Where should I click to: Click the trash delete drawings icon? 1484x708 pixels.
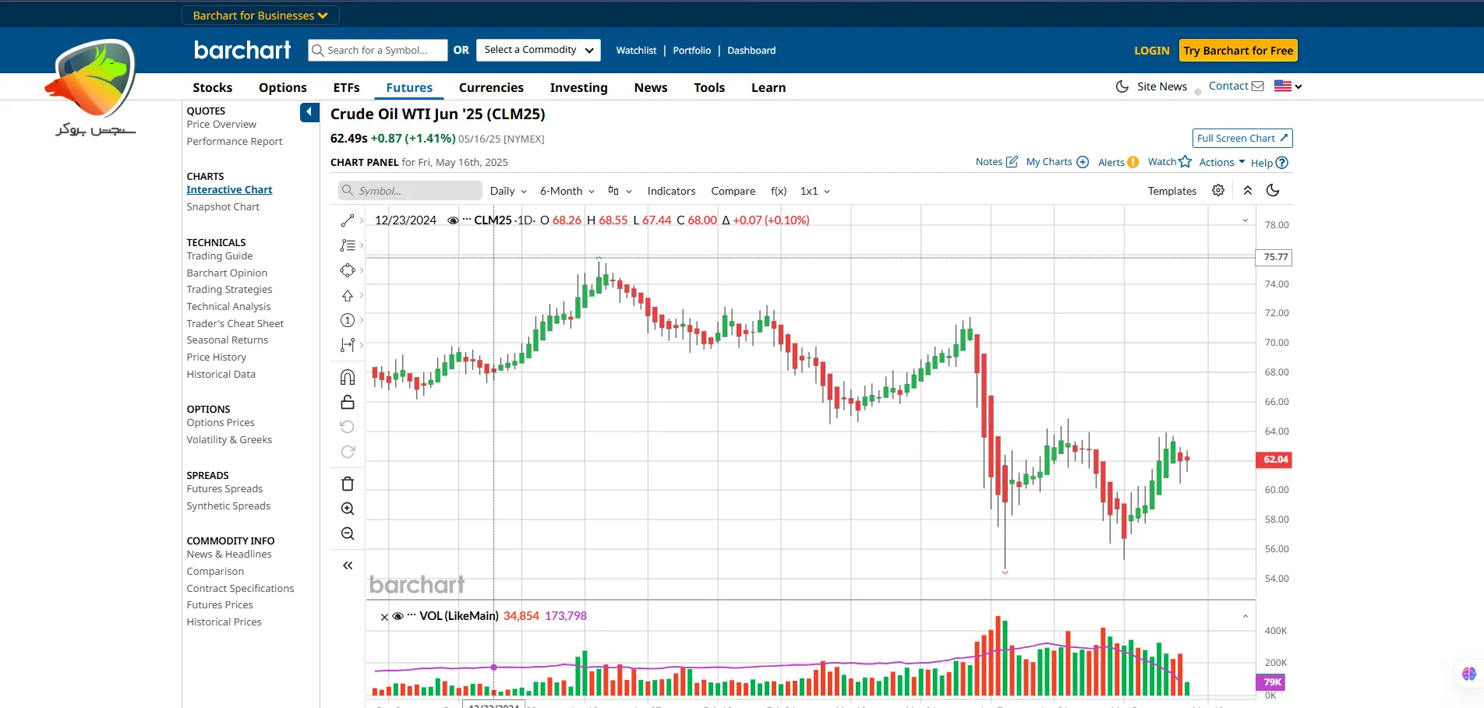(x=348, y=484)
